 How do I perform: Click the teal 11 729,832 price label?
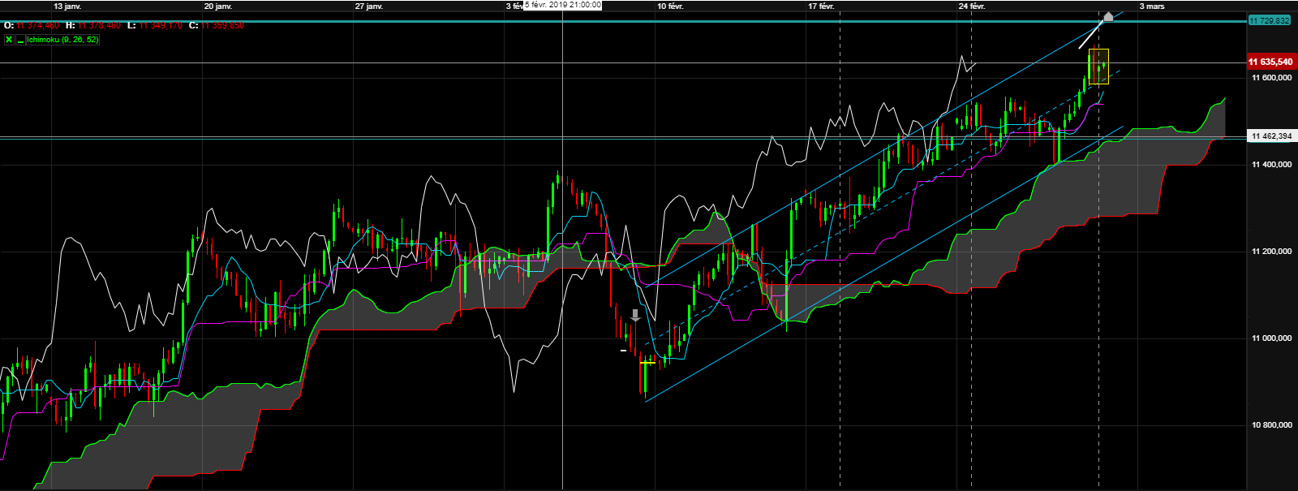1270,20
